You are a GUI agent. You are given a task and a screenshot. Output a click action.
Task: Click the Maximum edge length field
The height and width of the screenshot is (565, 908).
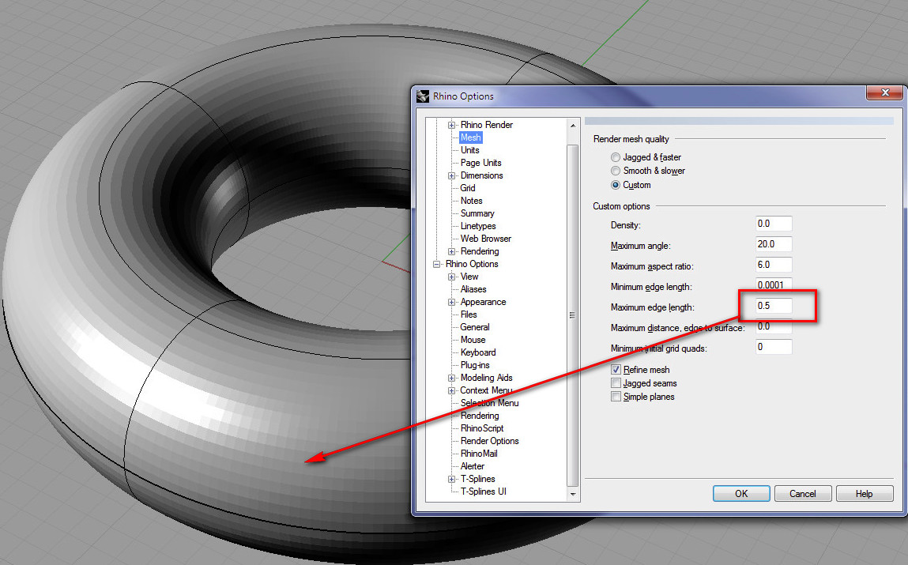774,306
